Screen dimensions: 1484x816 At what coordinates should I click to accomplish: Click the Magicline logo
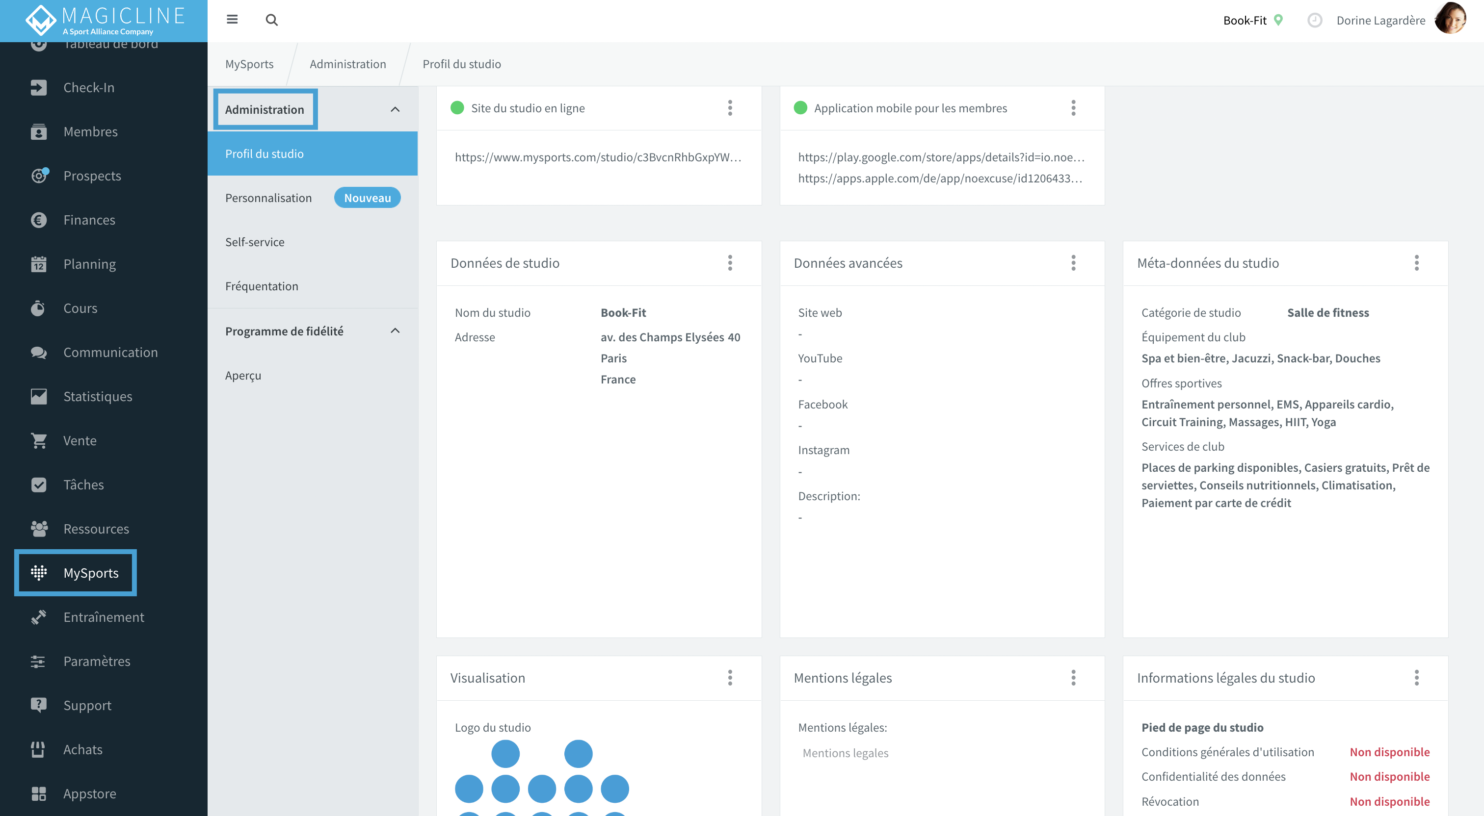tap(105, 20)
